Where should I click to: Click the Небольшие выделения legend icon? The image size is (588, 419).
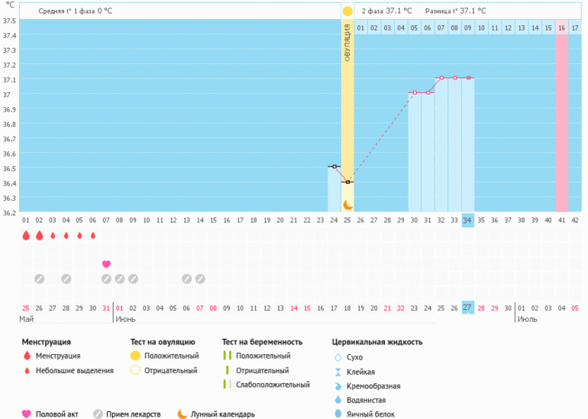pos(27,371)
